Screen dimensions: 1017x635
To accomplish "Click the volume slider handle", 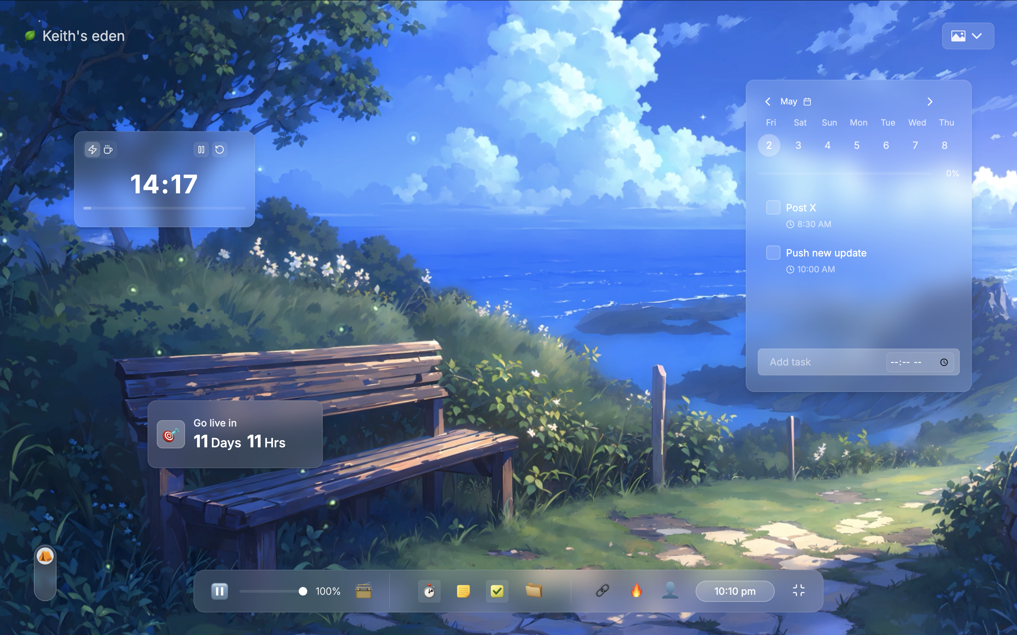I will click(303, 591).
